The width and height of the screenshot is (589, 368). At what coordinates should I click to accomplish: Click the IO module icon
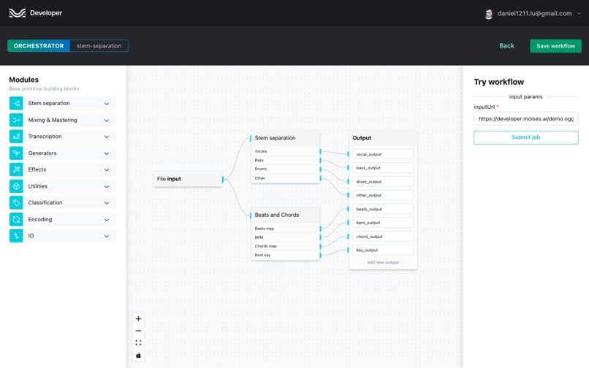(x=16, y=236)
